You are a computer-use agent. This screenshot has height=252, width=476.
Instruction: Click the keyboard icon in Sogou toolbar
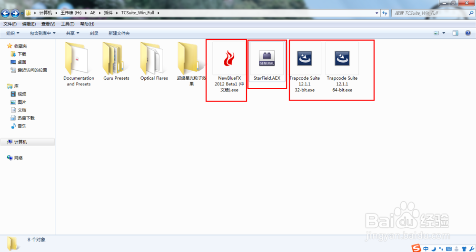click(449, 249)
